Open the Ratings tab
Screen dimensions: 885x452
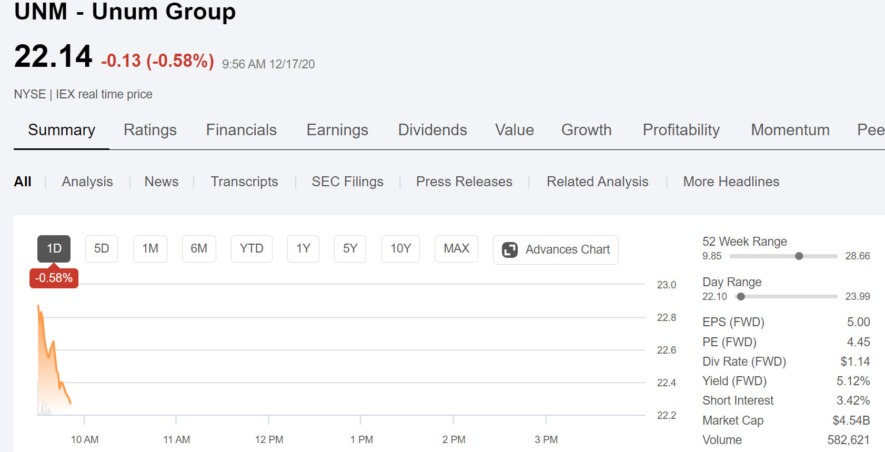(150, 130)
